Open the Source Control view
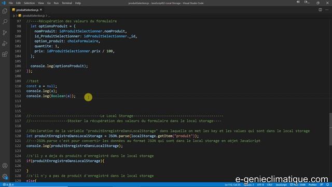 click(x=5, y=32)
